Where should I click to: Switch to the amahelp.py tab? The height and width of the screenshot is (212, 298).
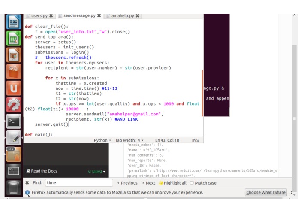click(x=123, y=16)
